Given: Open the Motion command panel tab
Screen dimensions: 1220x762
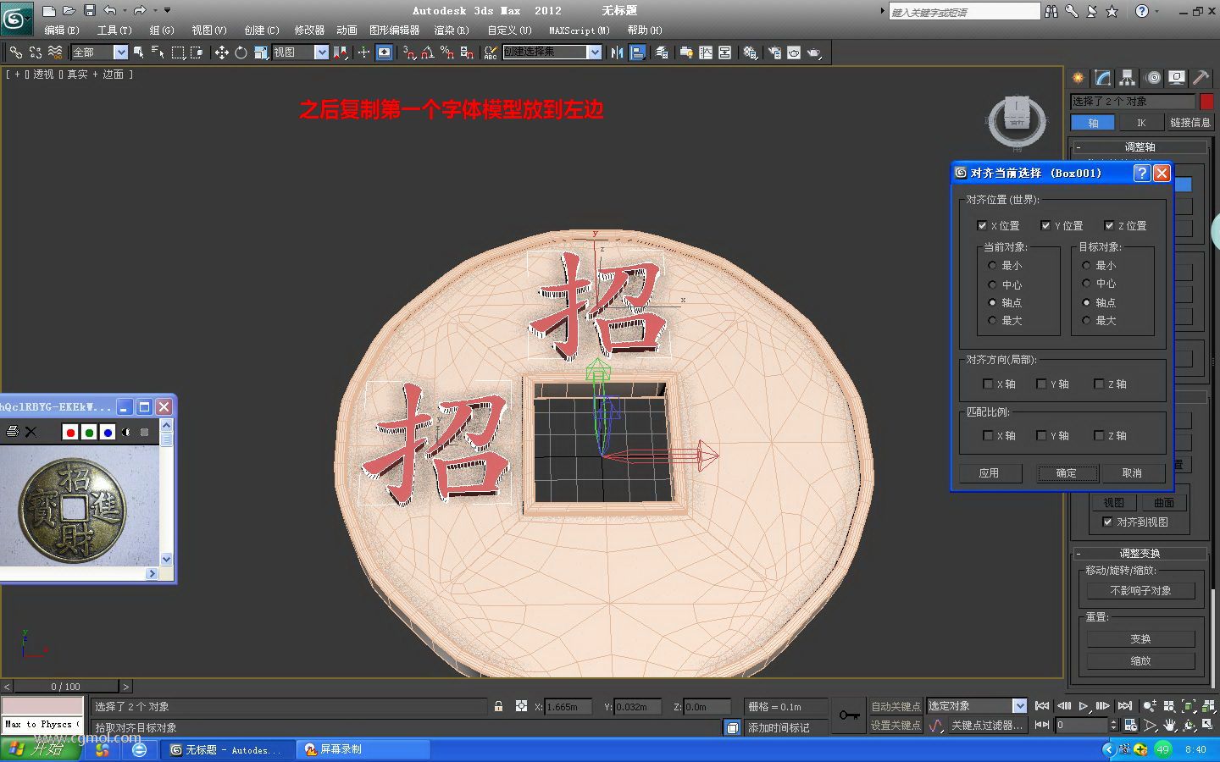Looking at the screenshot, I should (1152, 78).
